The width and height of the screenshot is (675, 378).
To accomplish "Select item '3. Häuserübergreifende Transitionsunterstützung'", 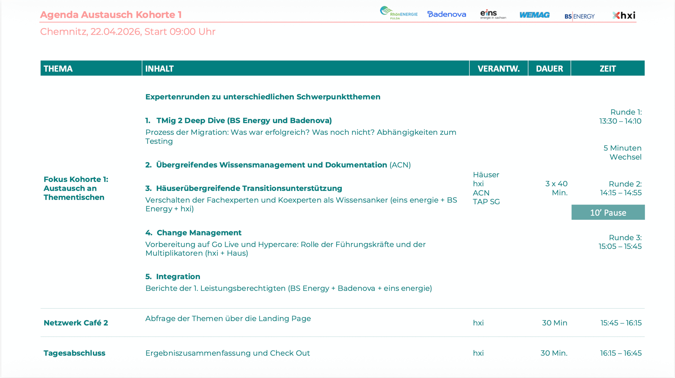I will tap(244, 188).
